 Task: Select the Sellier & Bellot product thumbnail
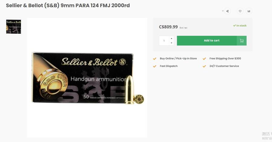tap(14, 26)
